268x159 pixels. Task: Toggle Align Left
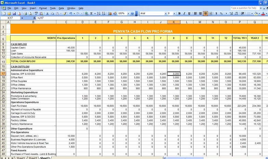pos(196,14)
